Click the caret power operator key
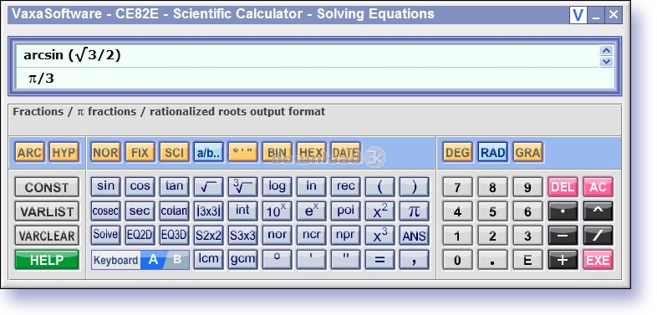Viewport: 657px width, 315px height. click(598, 211)
